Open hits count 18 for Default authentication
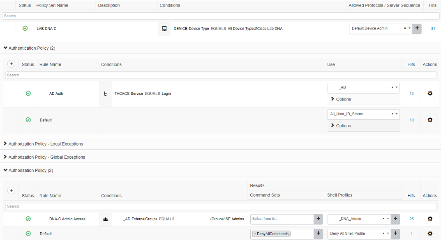The width and height of the screenshot is (441, 240). point(411,120)
